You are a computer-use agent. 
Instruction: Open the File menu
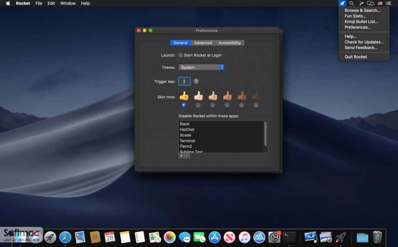click(x=39, y=3)
